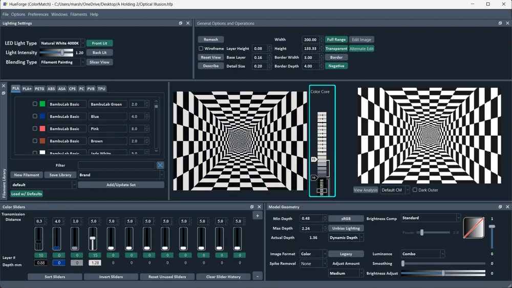This screenshot has width=512, height=288.
Task: Adjust the Brightness Adjust slider
Action: point(443,273)
